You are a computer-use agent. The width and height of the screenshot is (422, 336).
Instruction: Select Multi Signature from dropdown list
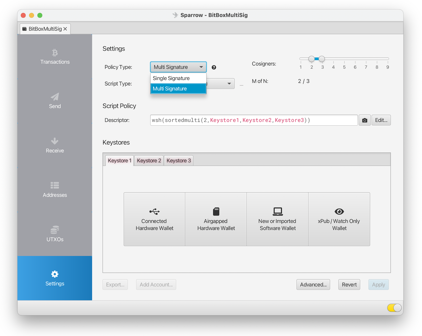tap(178, 89)
